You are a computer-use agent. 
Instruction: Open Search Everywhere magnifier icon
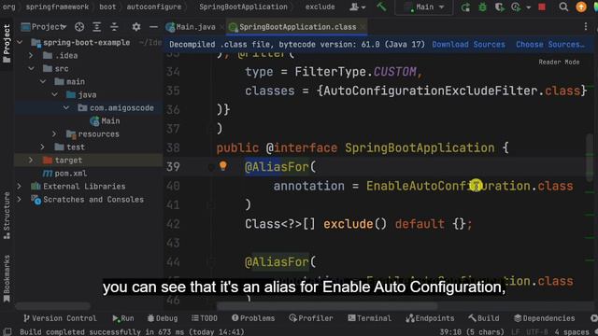pyautogui.click(x=563, y=7)
